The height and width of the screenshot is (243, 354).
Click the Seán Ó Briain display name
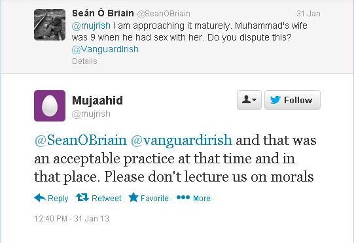click(x=103, y=13)
